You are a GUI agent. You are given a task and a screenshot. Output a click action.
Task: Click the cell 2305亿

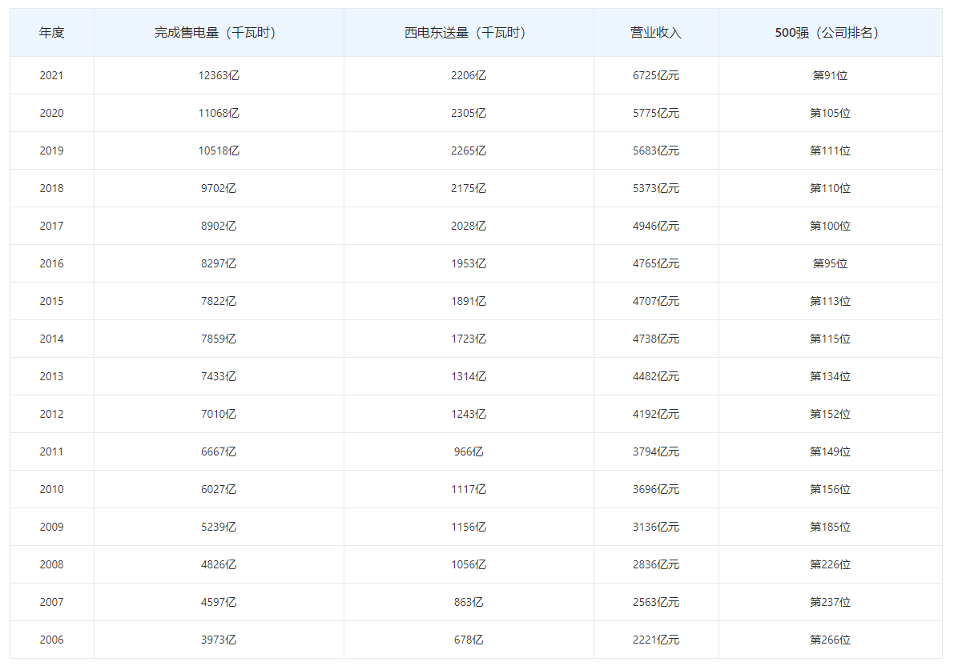tap(469, 113)
